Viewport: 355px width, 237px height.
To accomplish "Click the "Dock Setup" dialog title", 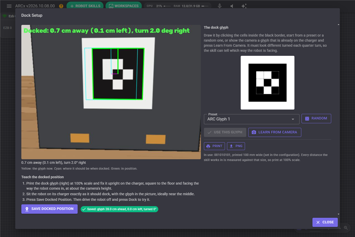I will pos(32,15).
